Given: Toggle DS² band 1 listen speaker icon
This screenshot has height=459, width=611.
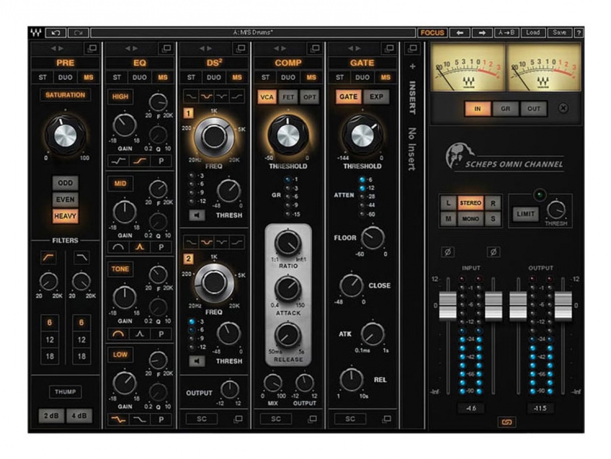Looking at the screenshot, I should coord(198,215).
